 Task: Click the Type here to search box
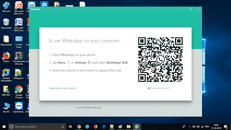37,127
